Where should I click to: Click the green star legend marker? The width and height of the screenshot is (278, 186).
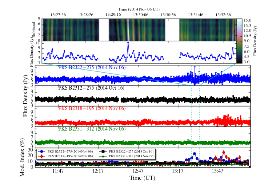(x=103, y=156)
